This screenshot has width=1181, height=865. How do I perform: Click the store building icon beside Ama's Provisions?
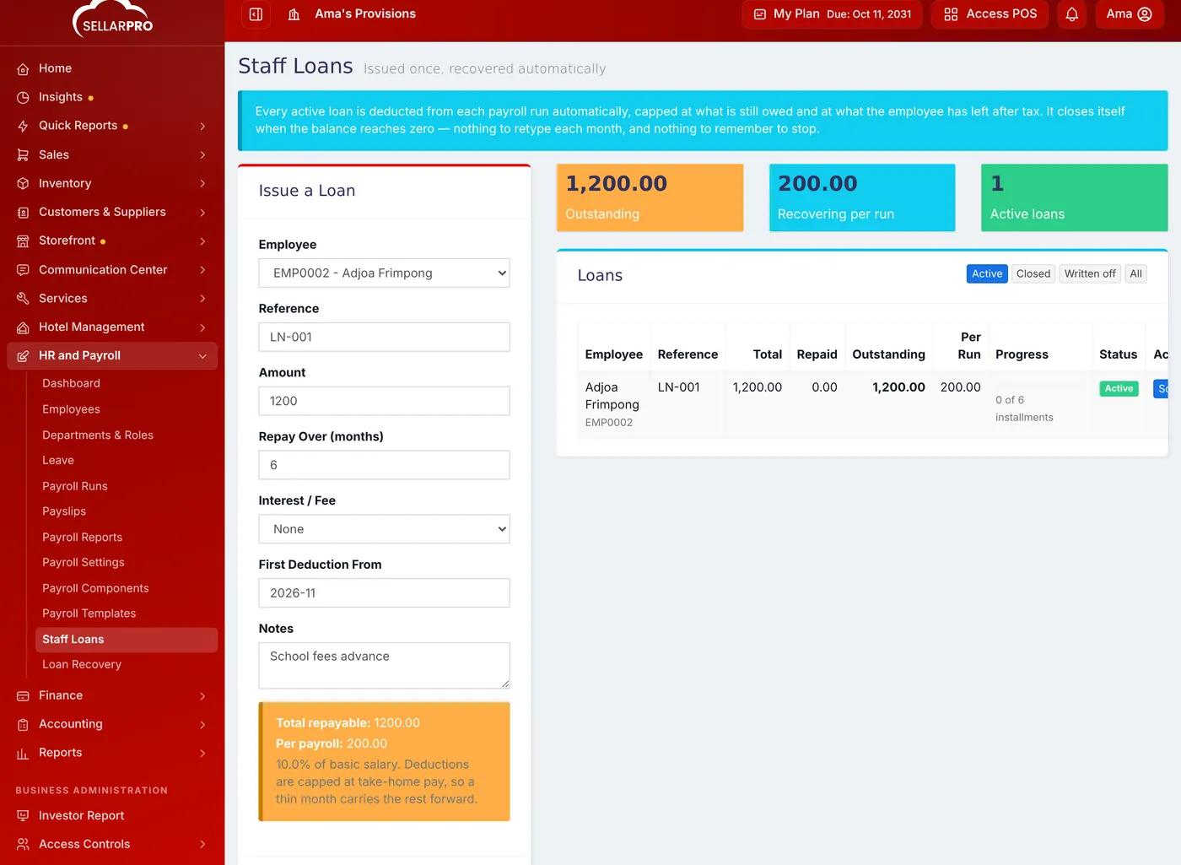[x=294, y=14]
